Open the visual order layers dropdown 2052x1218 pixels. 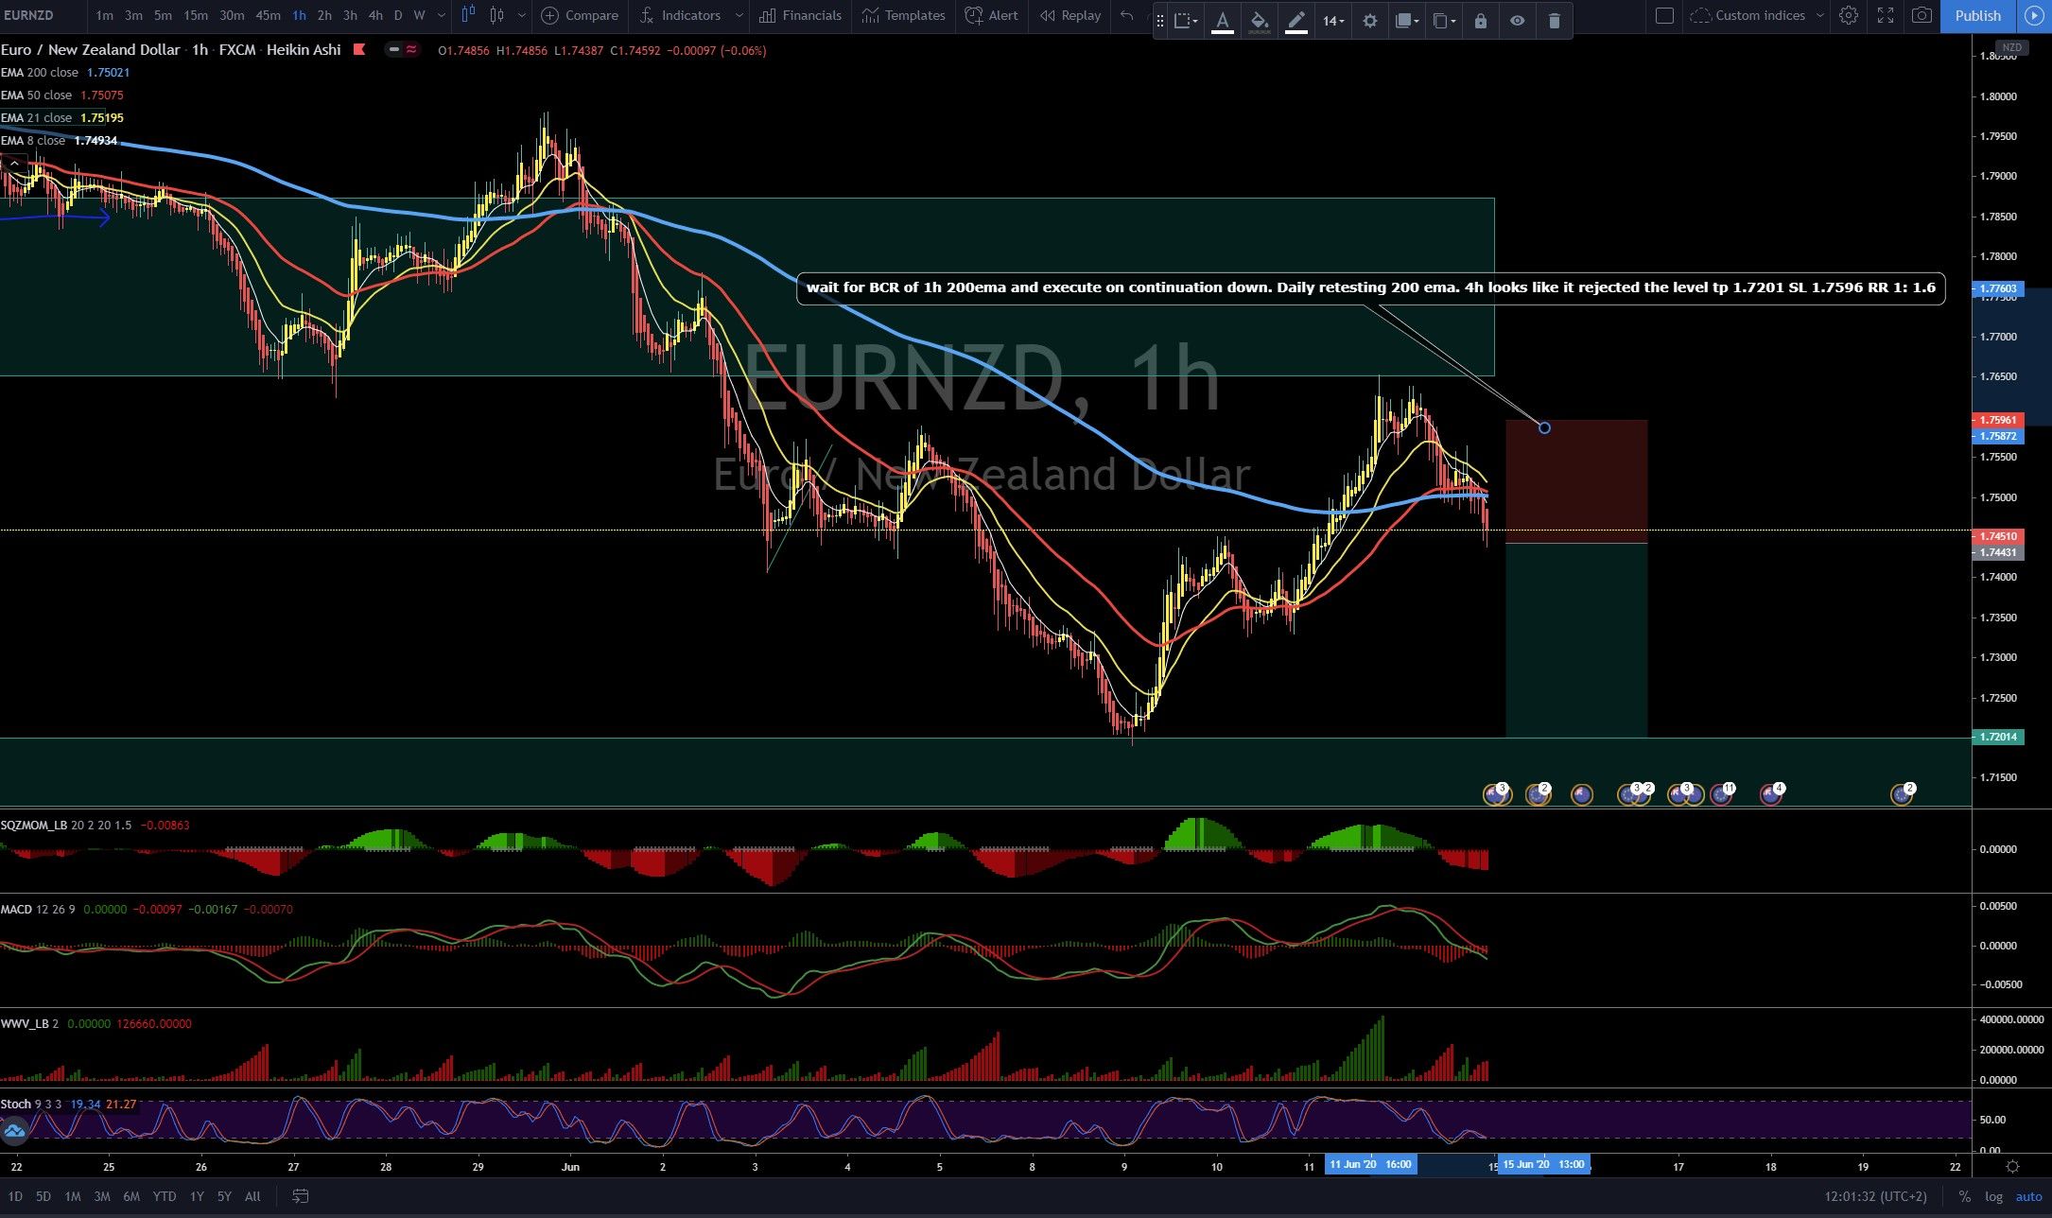[1407, 20]
